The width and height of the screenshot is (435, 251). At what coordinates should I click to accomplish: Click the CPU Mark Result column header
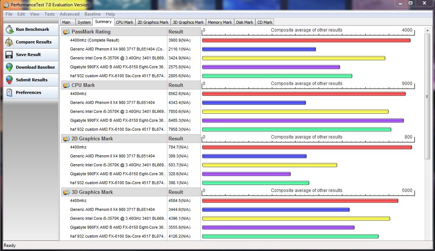click(184, 85)
